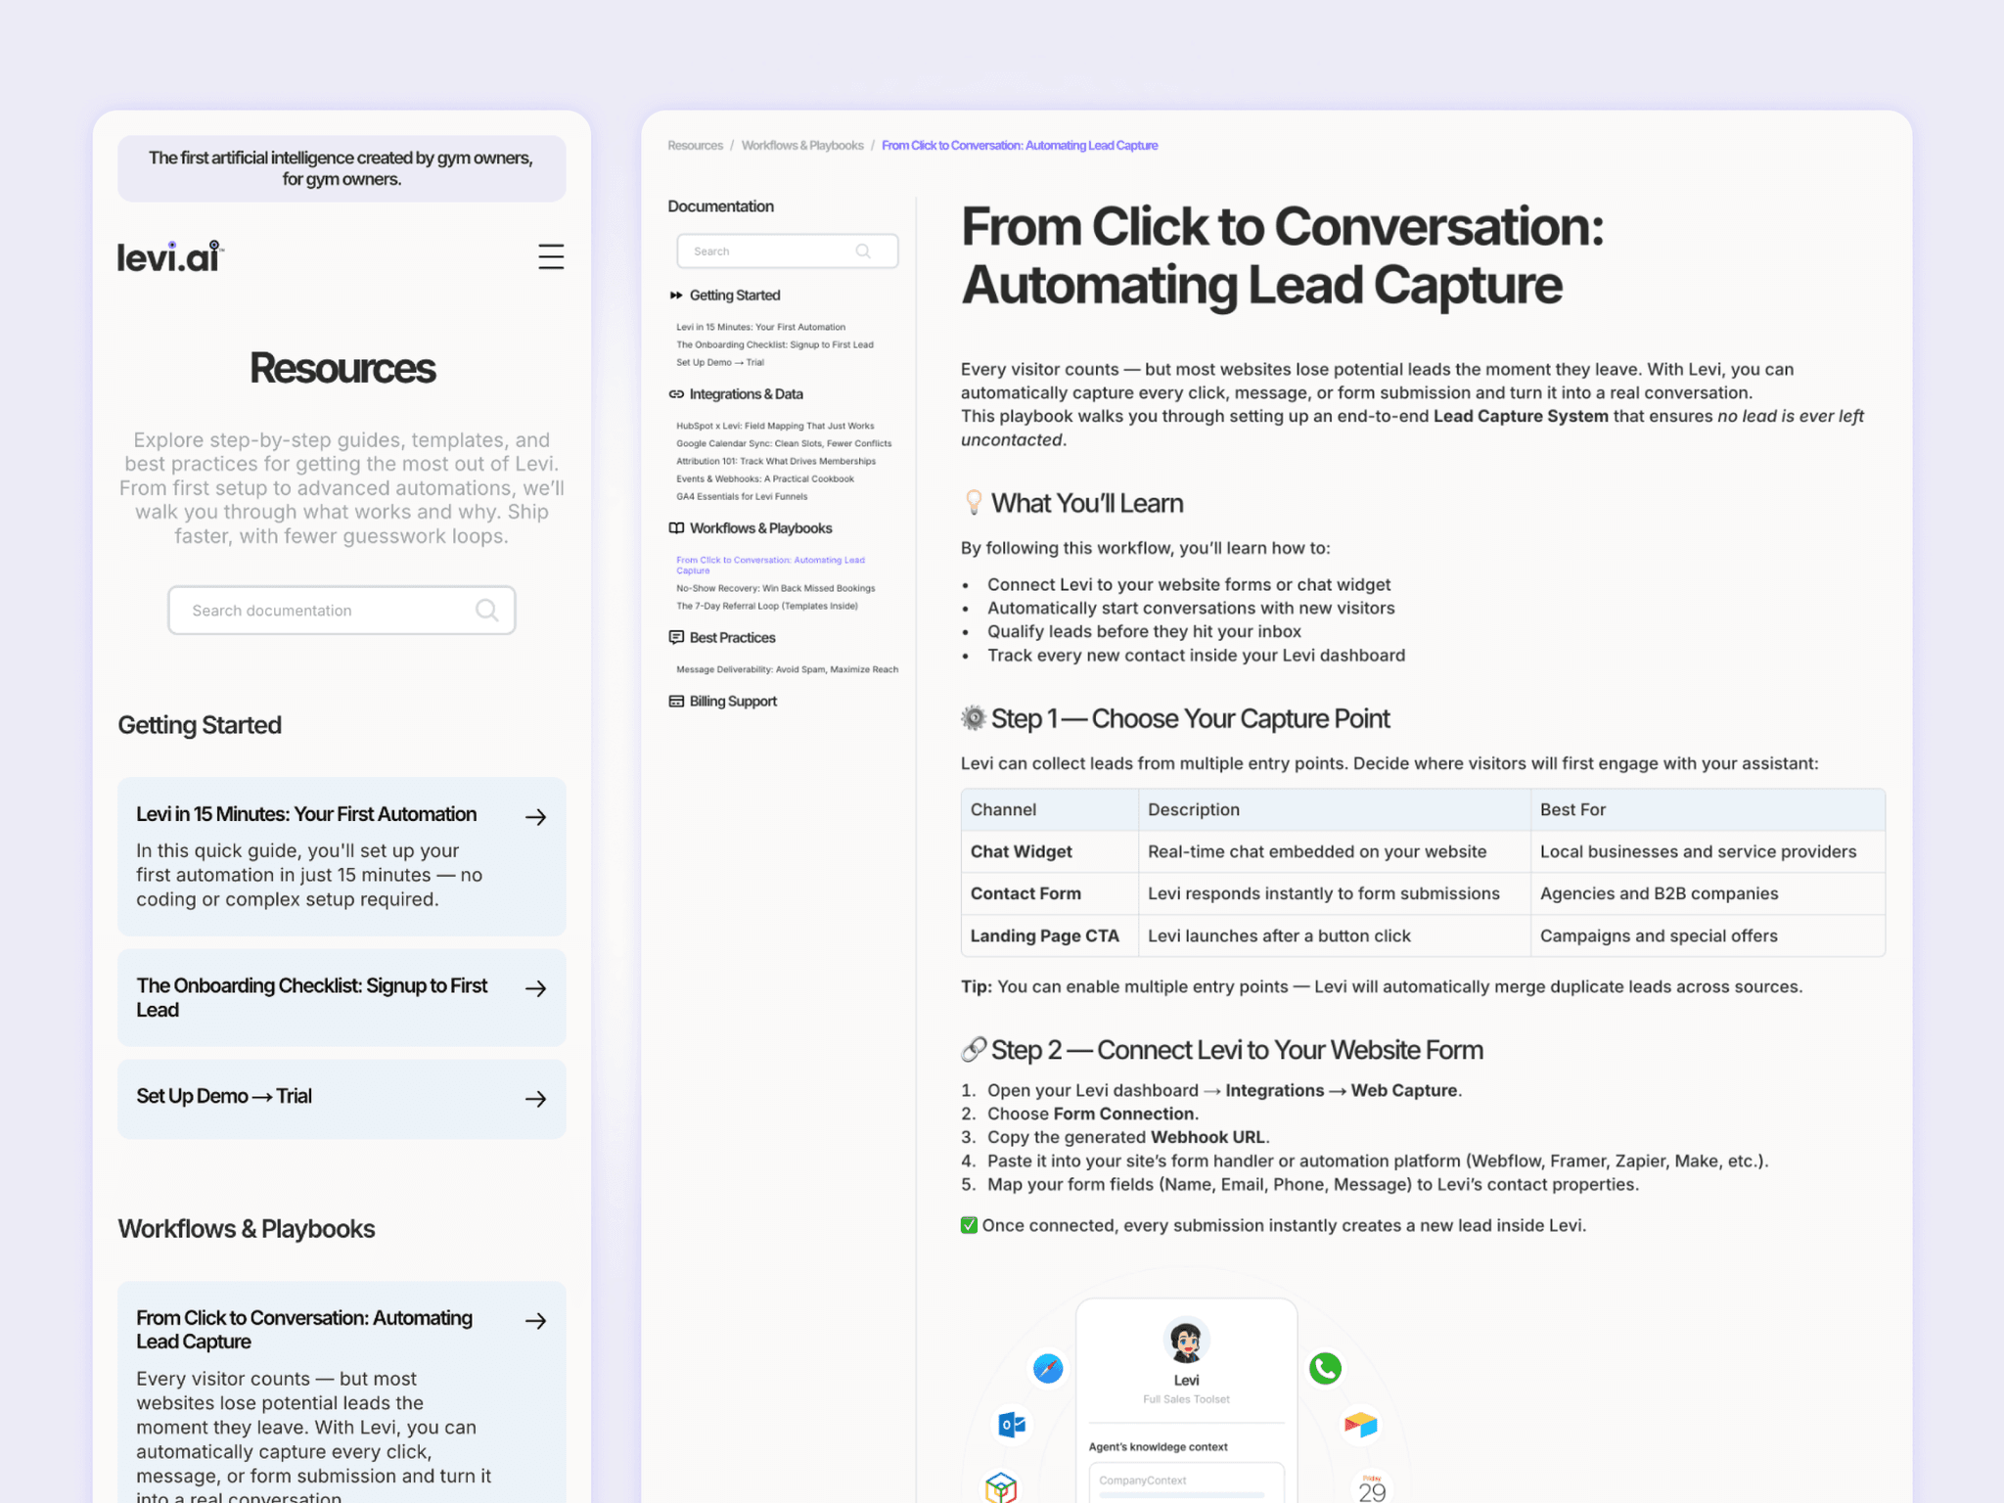The width and height of the screenshot is (2004, 1503).
Task: Open Workflows & Playbooks breadcrumb
Action: pos(802,146)
